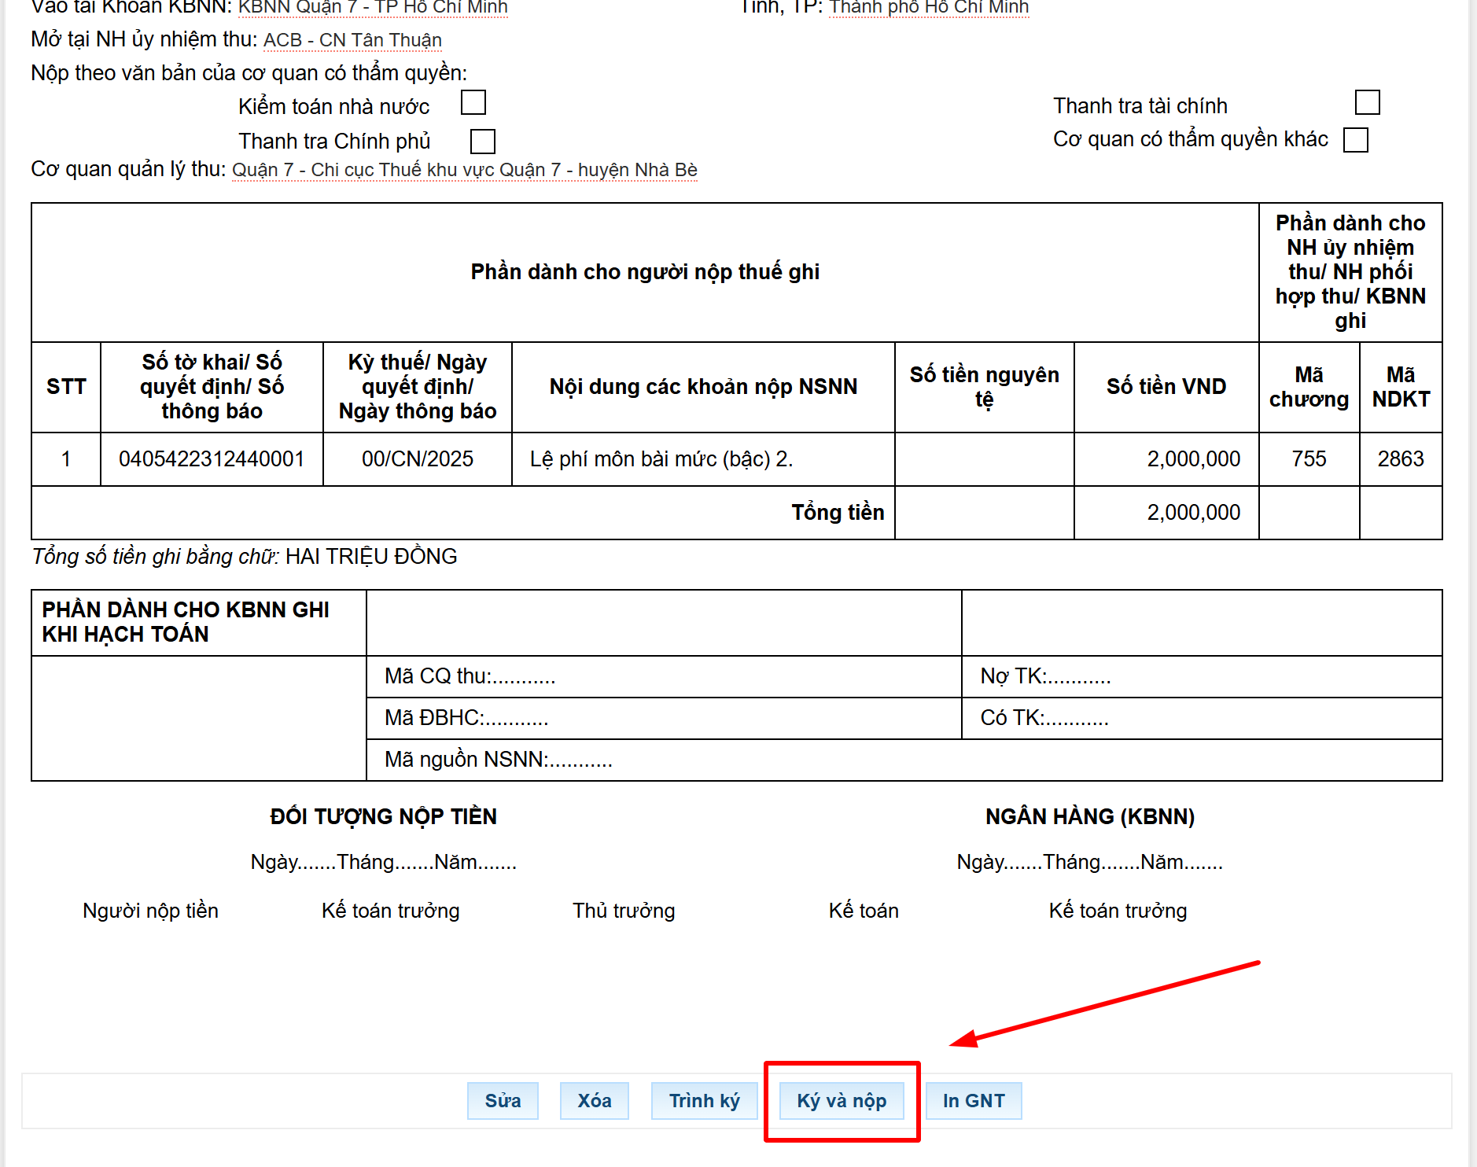The image size is (1477, 1167).
Task: Click Lệ phí môn bài mức (bậc) 2 text
Action: pos(661,458)
